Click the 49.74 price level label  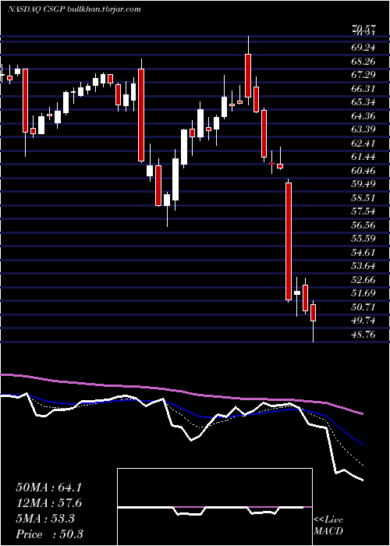point(363,321)
